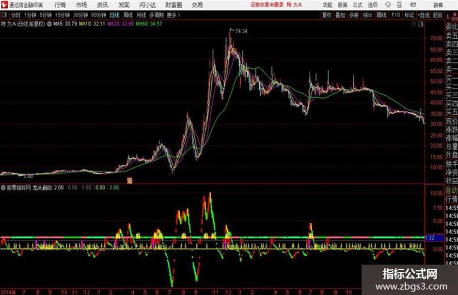Switch to the 15分钟 period tab
The height and width of the screenshot is (295, 458).
tap(63, 15)
